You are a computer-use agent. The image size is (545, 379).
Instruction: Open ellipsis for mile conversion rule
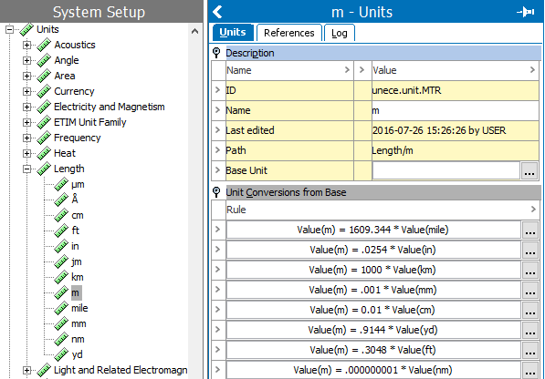click(x=530, y=230)
